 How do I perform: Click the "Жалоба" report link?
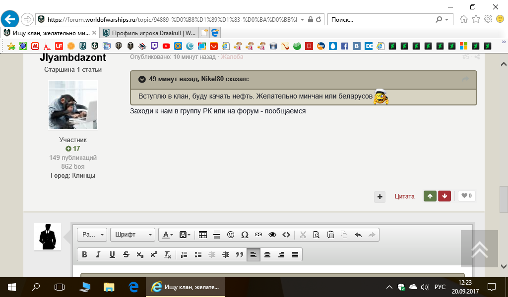click(x=232, y=57)
